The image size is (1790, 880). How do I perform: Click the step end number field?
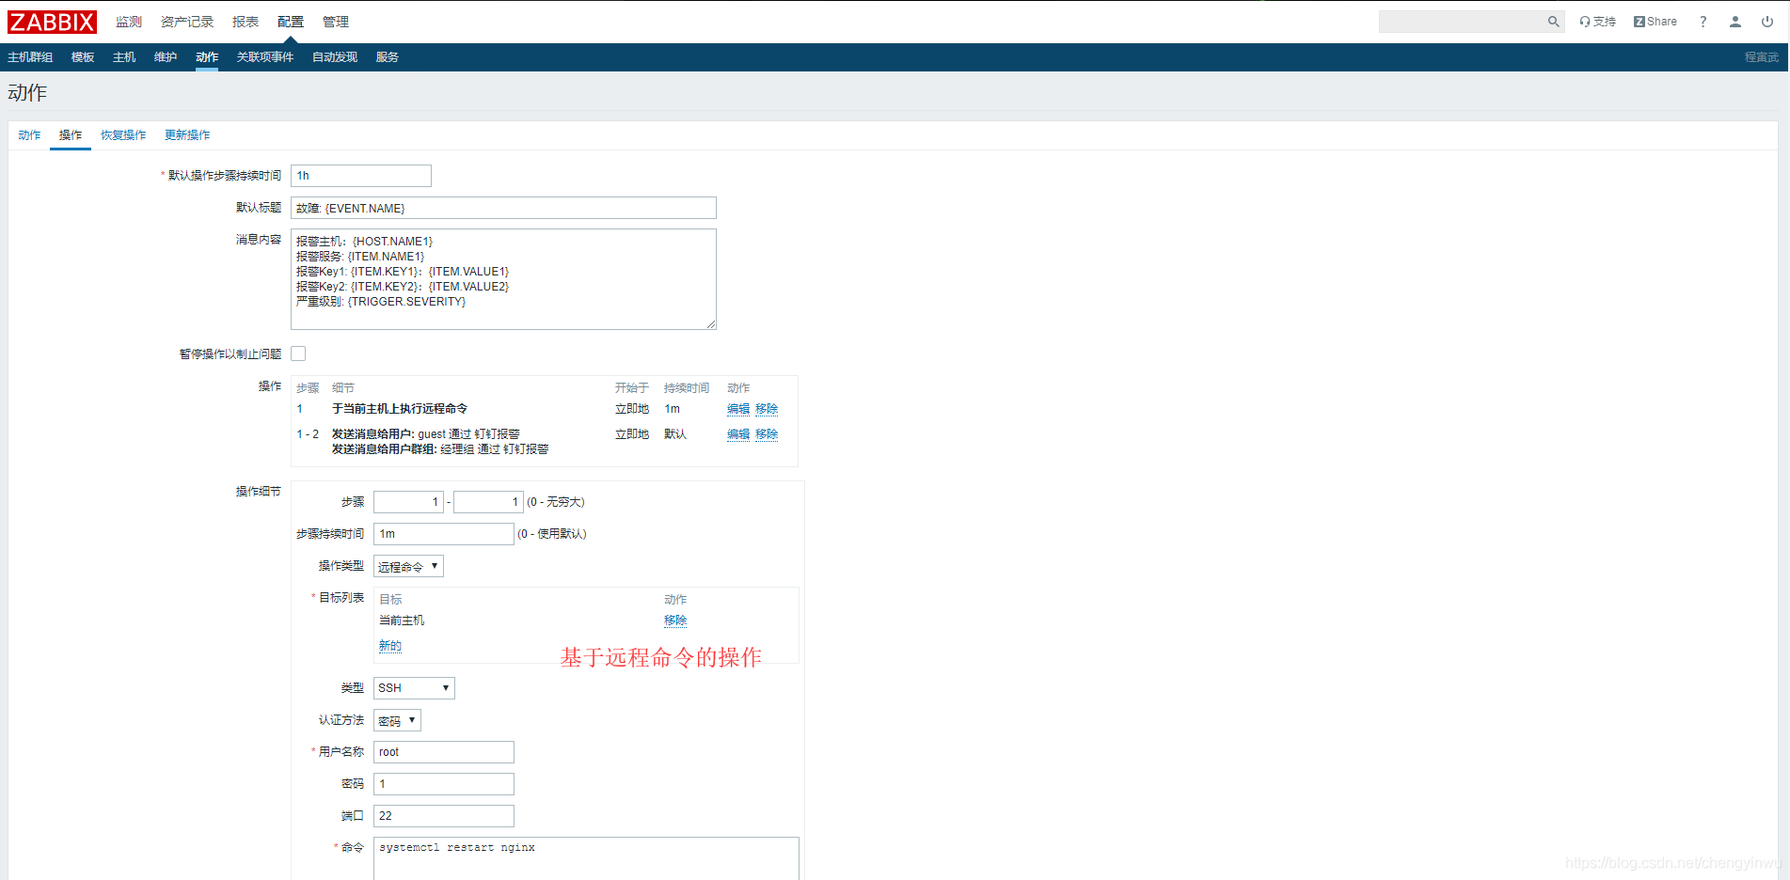tap(488, 502)
